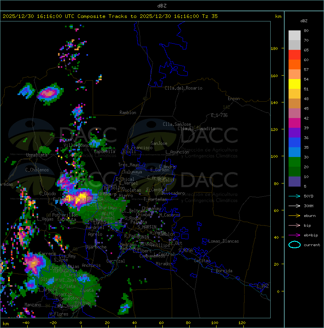The image size is (324, 328).
Task: Click the Potrerillos label
Action: (65, 215)
